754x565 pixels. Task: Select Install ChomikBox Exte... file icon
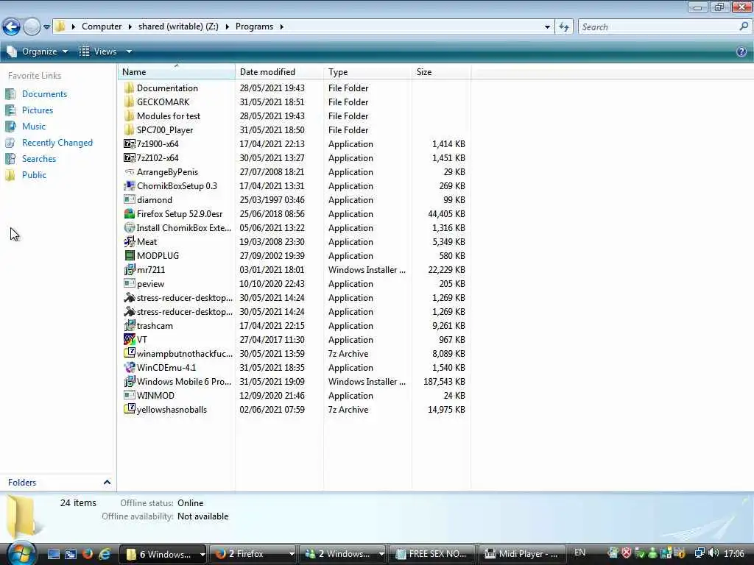[x=129, y=228]
